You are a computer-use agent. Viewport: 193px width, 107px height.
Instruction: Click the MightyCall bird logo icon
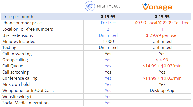pos(90,6)
